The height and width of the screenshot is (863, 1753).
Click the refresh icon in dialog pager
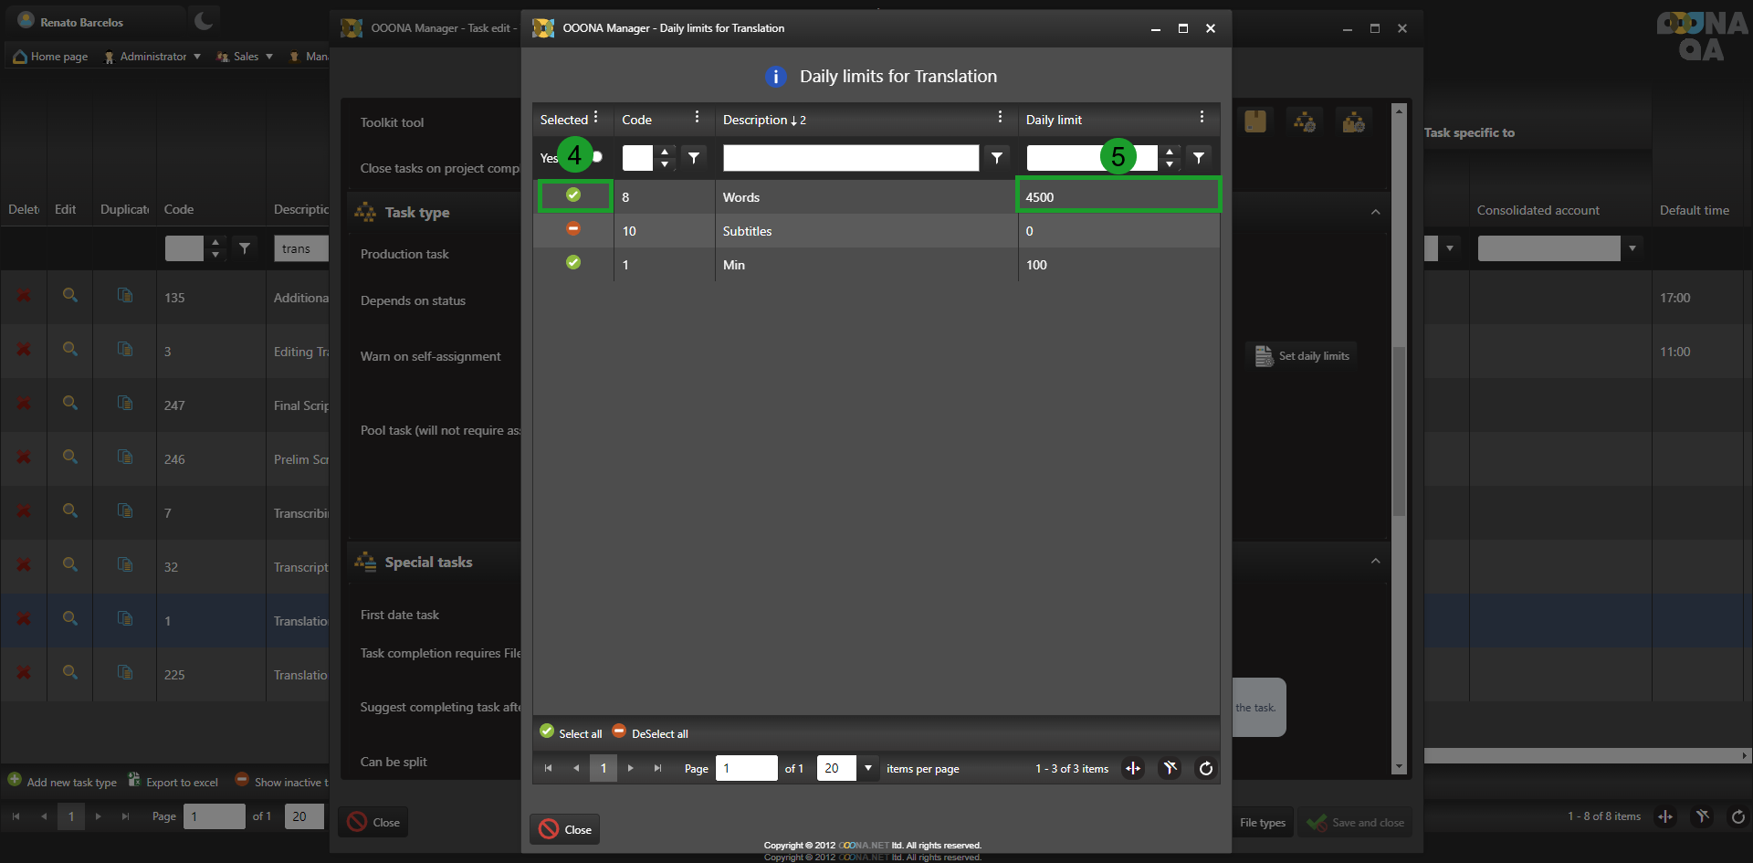1206,769
